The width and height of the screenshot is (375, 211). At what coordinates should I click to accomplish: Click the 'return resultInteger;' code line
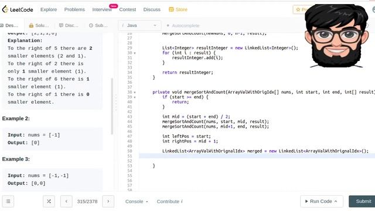coord(187,73)
